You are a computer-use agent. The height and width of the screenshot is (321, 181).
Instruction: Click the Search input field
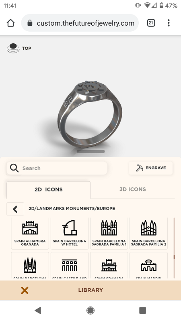[57, 168]
